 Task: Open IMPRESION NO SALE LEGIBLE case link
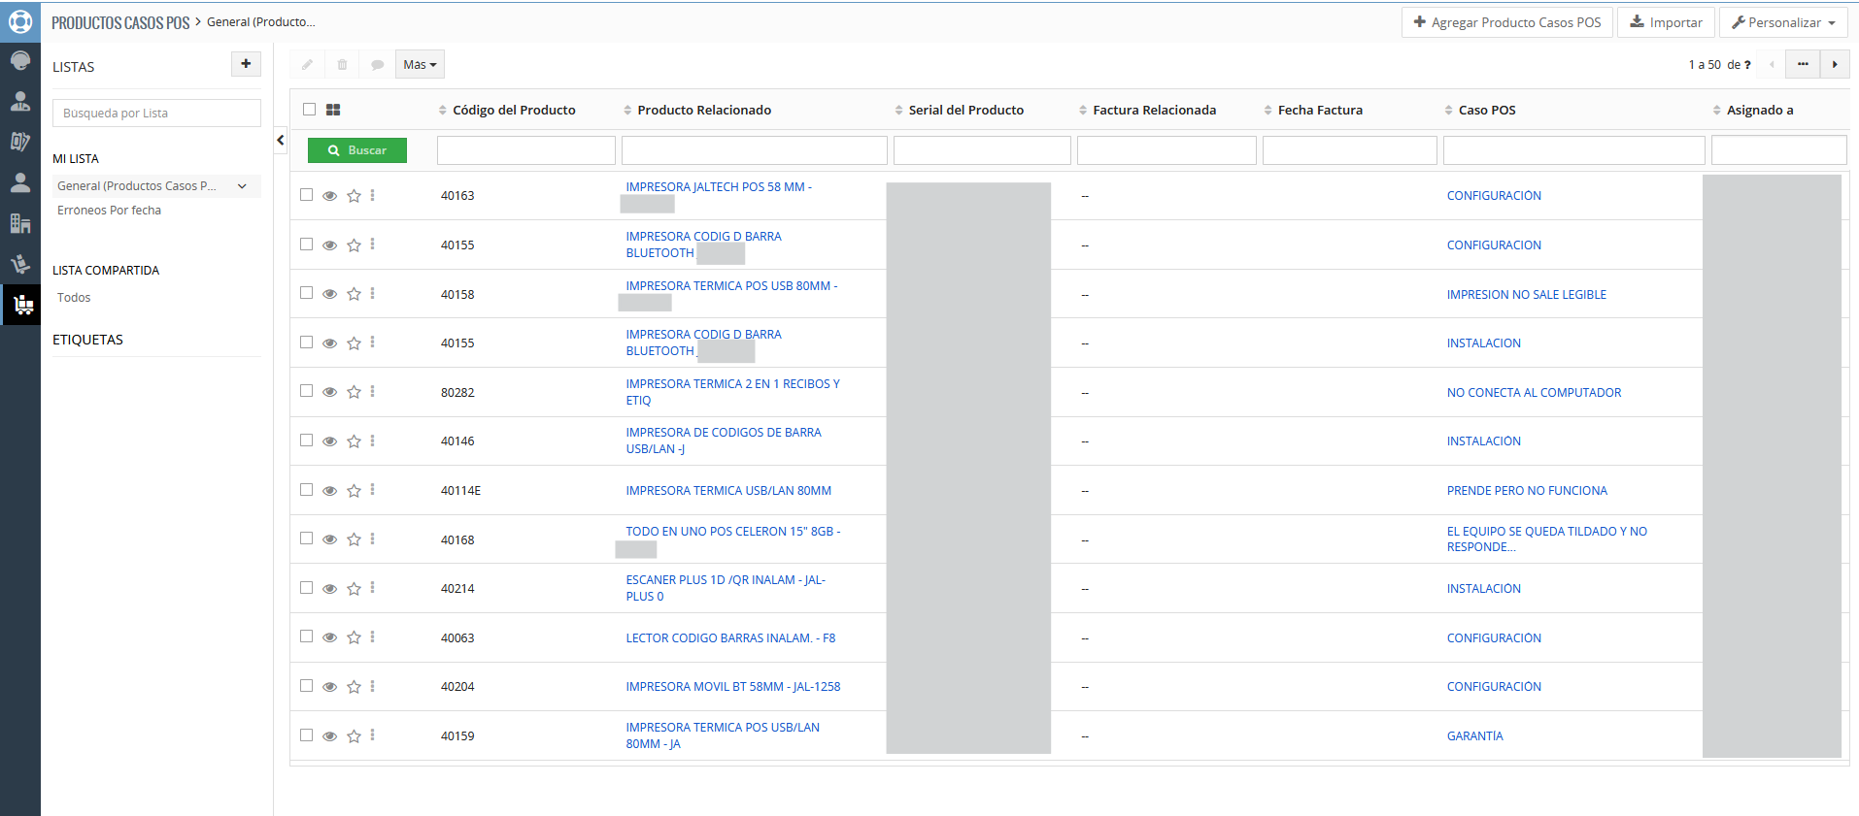click(x=1526, y=295)
